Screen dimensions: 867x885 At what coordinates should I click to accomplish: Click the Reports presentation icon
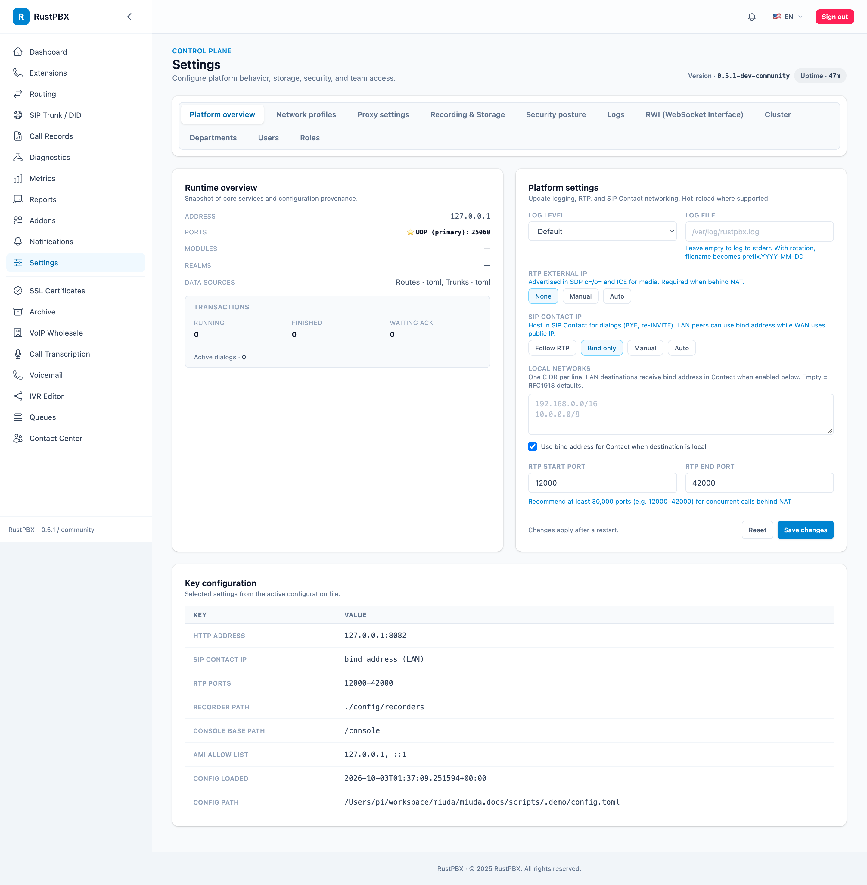point(18,199)
